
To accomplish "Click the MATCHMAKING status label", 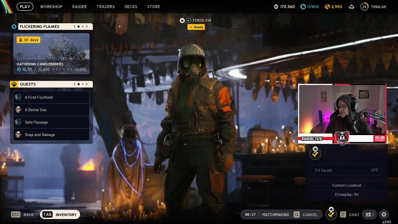I will click(275, 215).
